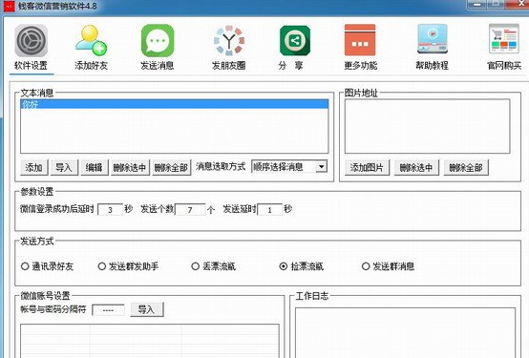Viewport: 529px width, 358px height.
Task: Click inside the 工作日志 log box
Action: 405,332
